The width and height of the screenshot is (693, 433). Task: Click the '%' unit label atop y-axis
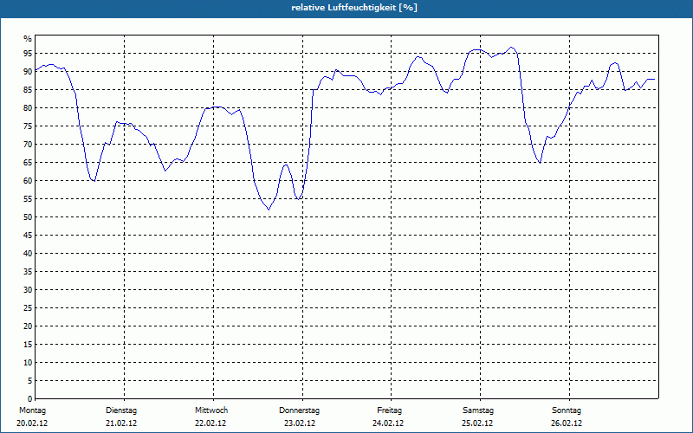coord(28,39)
